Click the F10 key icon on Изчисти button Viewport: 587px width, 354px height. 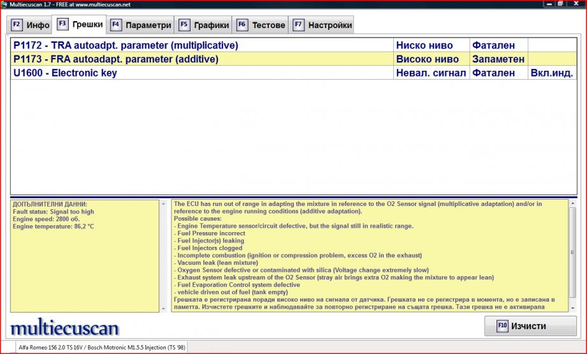(502, 326)
